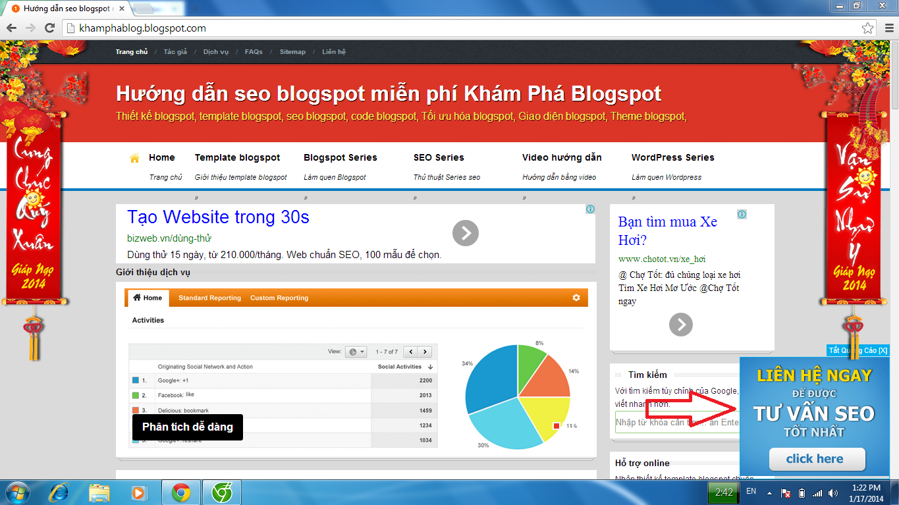Open Cốc Cốc browser taskbar icon
Image resolution: width=899 pixels, height=505 pixels.
(222, 492)
